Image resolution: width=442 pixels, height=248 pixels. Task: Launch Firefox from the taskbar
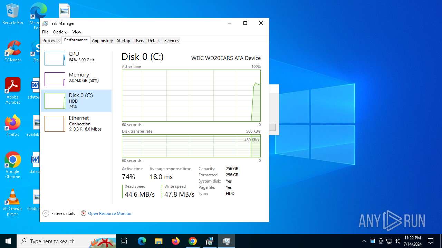click(x=175, y=241)
